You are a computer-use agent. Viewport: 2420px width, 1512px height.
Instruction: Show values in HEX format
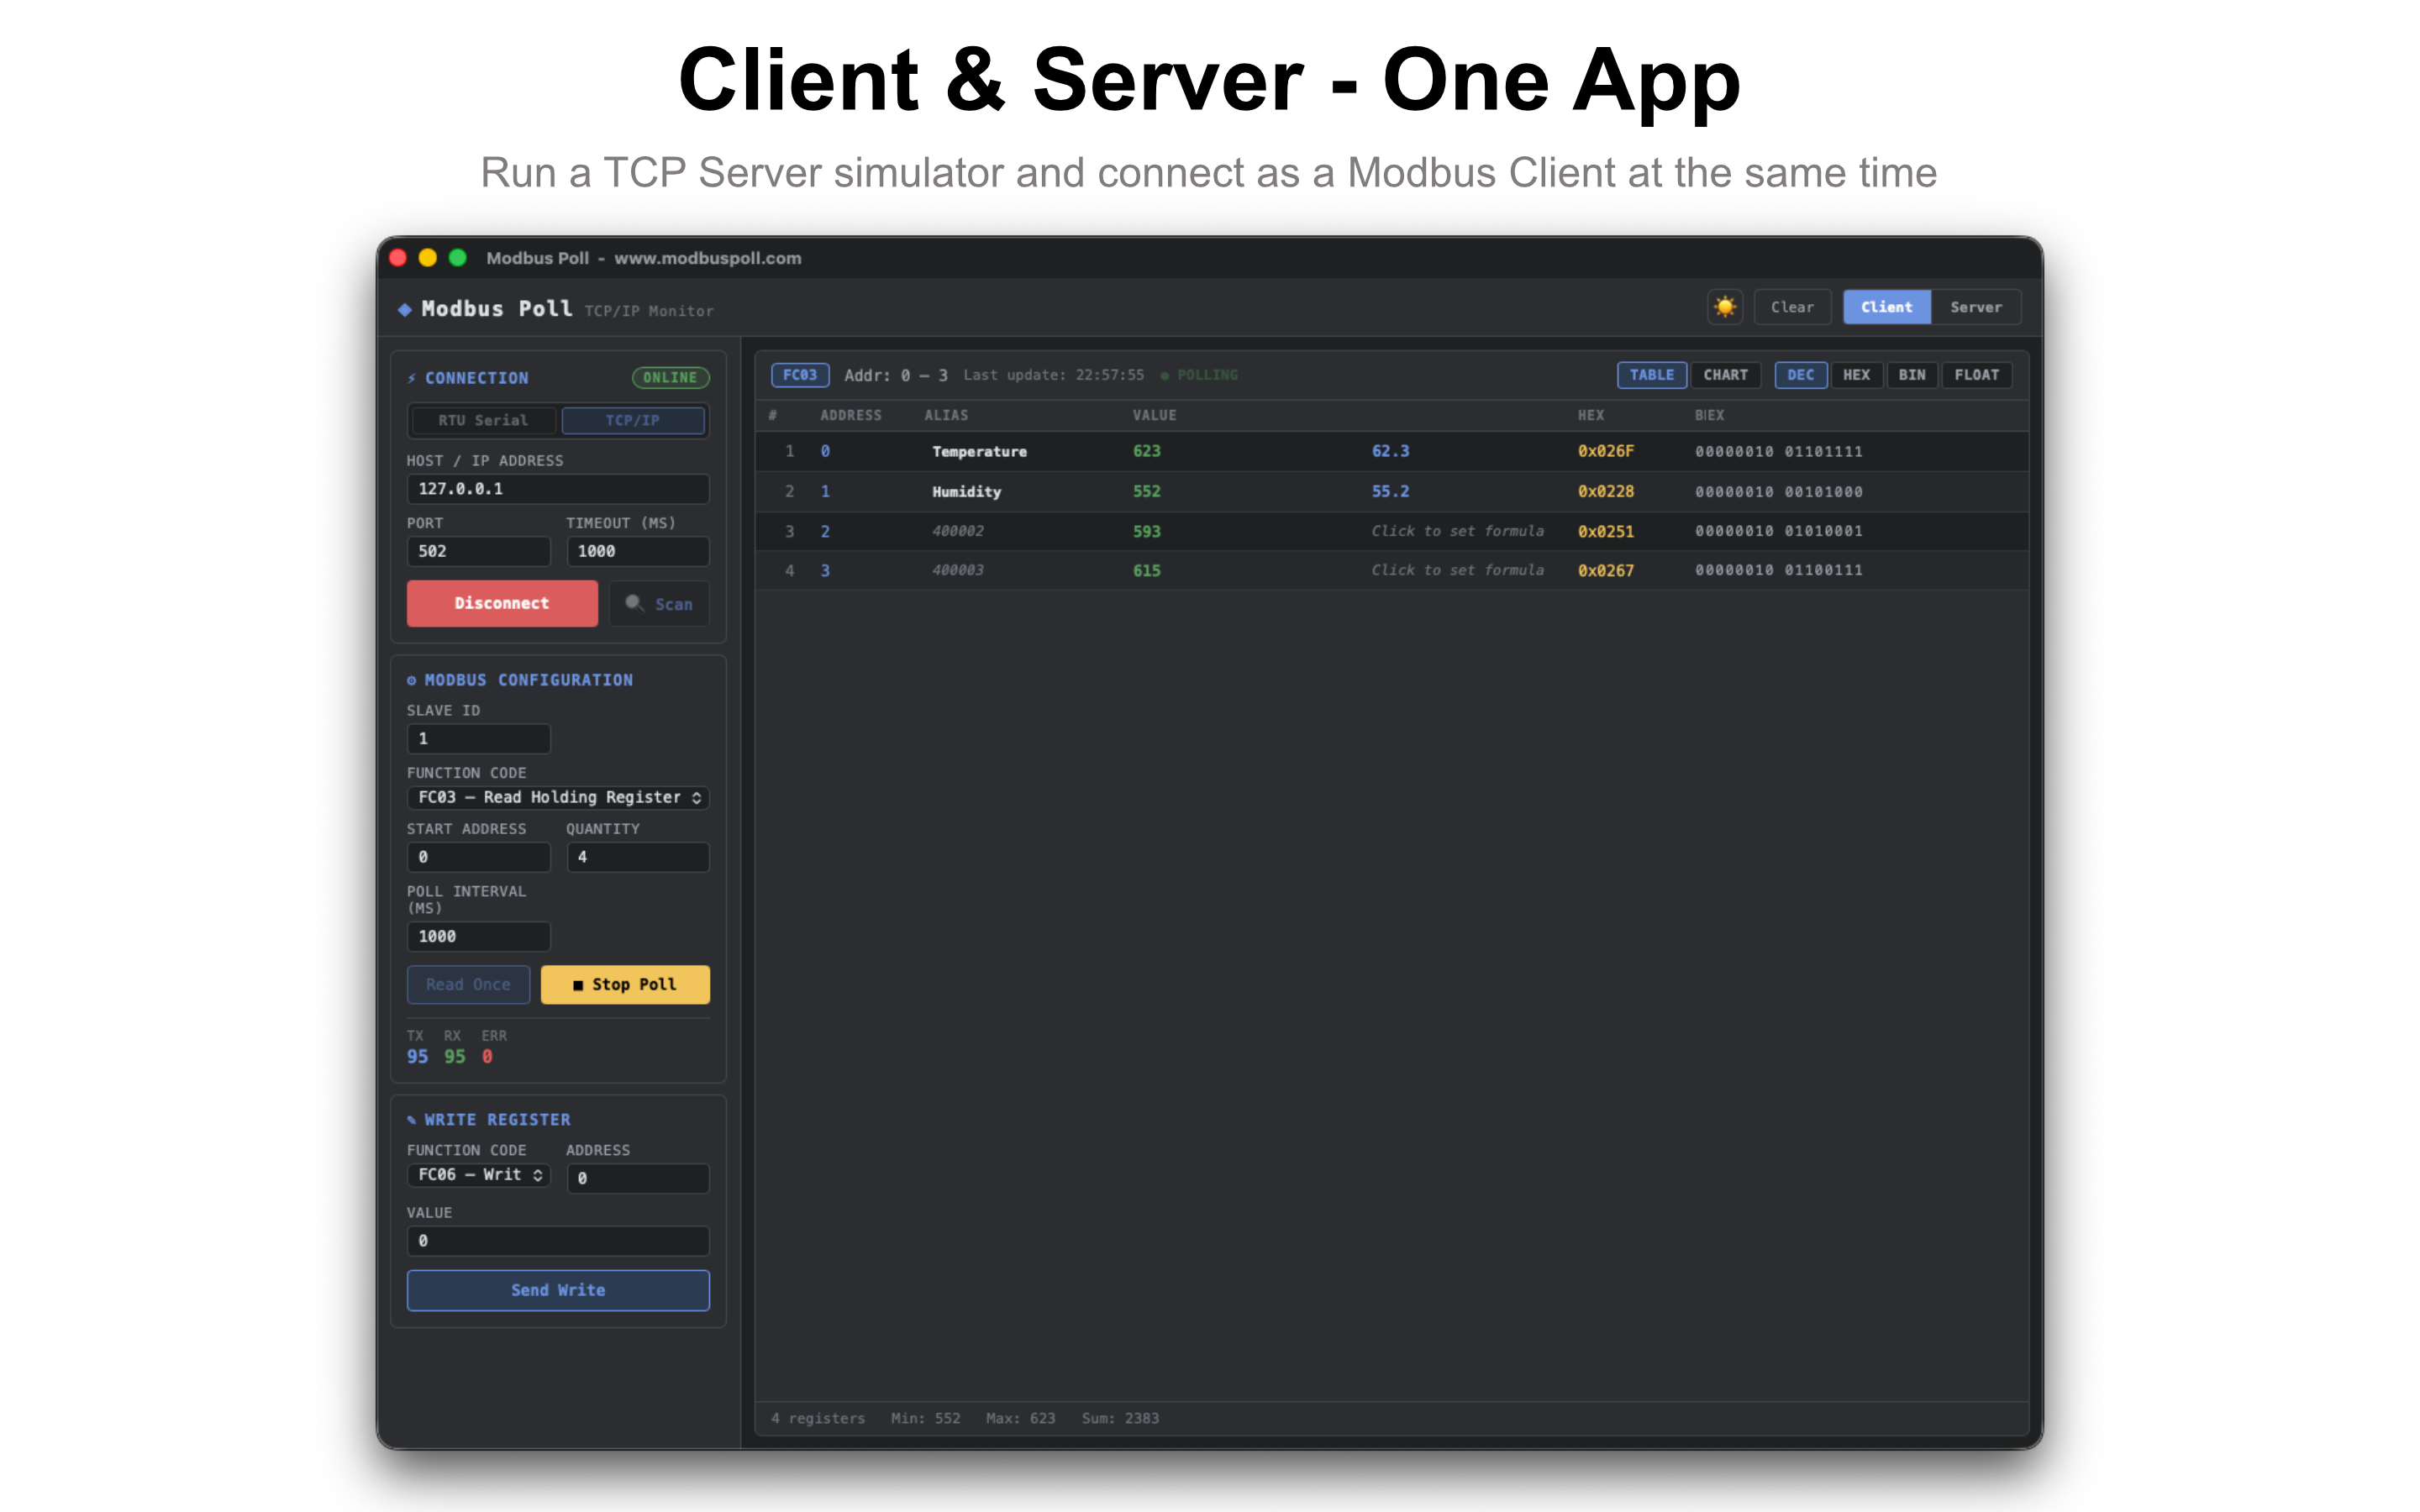click(1857, 375)
